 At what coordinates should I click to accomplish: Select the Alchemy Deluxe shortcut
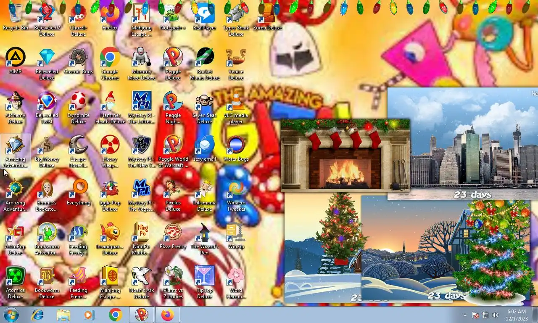tap(16, 107)
